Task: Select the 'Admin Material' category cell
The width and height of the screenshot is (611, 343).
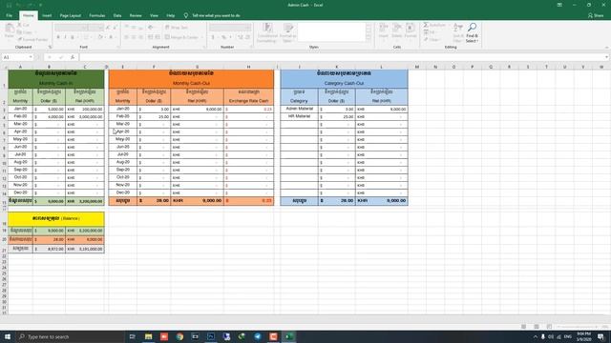Action: (299, 109)
